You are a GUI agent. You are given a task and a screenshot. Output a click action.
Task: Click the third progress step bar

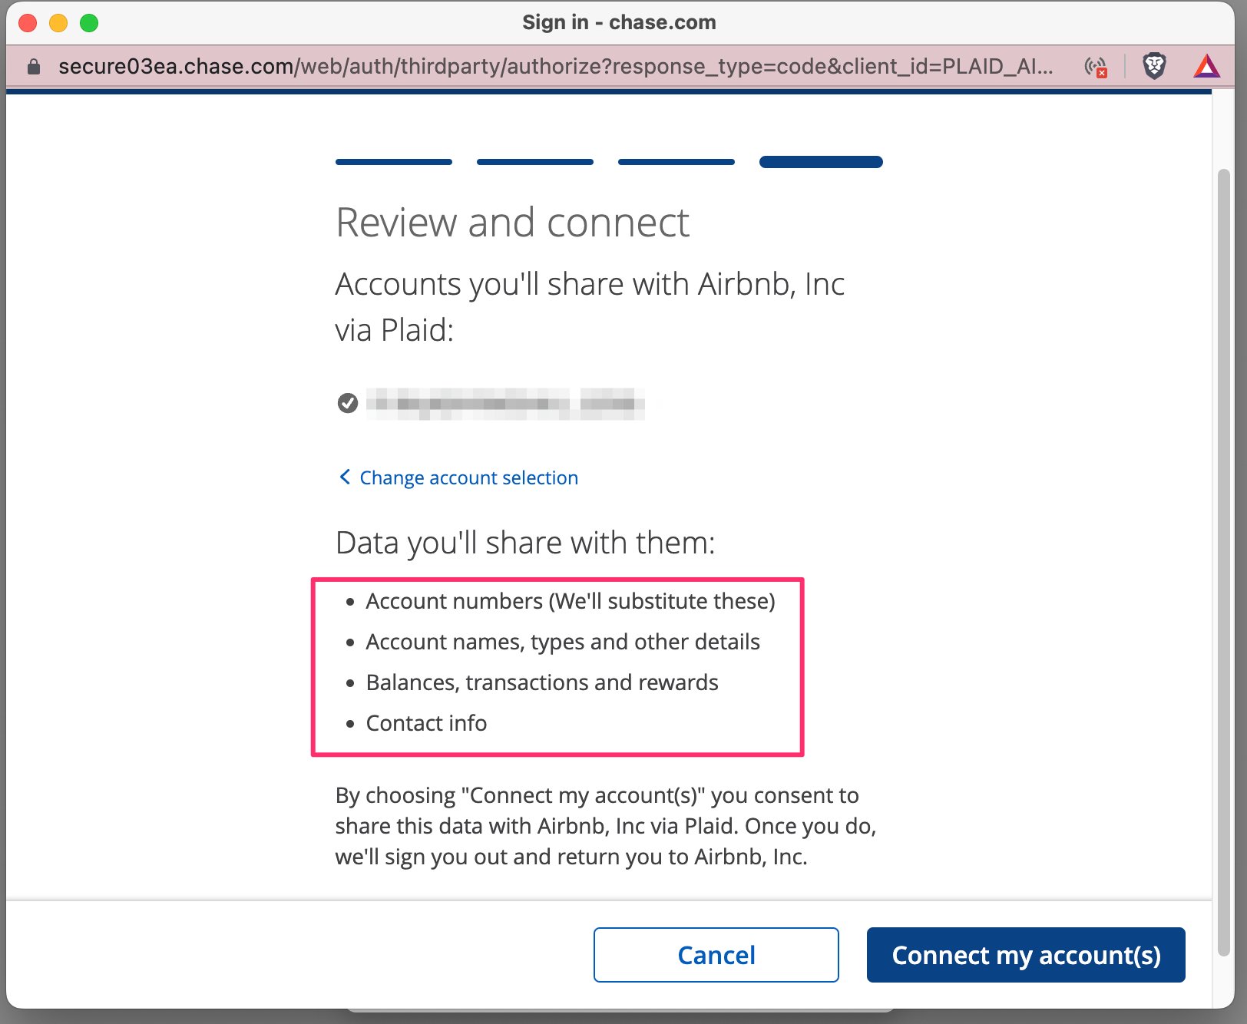pos(676,162)
